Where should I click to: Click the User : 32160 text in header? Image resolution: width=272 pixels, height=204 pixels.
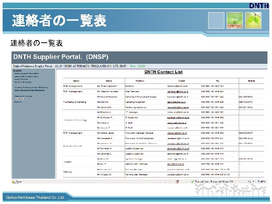tap(138, 66)
